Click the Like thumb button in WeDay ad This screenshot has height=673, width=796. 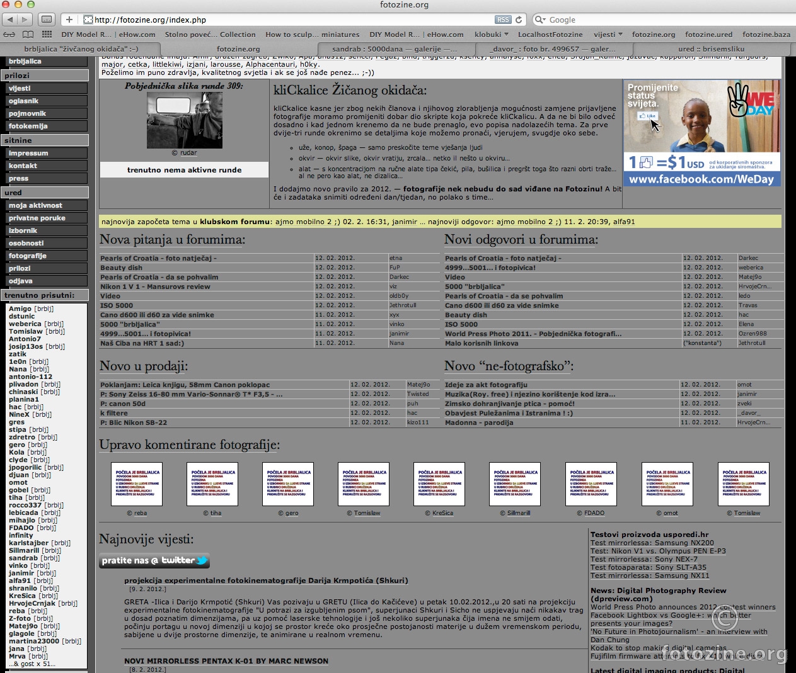pyautogui.click(x=647, y=116)
